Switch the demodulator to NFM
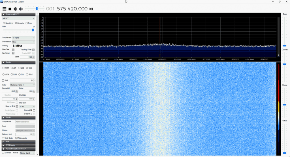290x157 pixels. pos(4,68)
